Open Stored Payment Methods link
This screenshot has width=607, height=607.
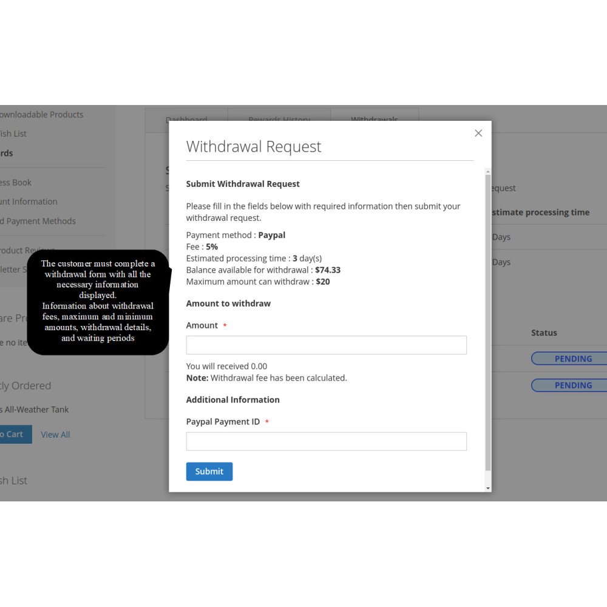38,221
